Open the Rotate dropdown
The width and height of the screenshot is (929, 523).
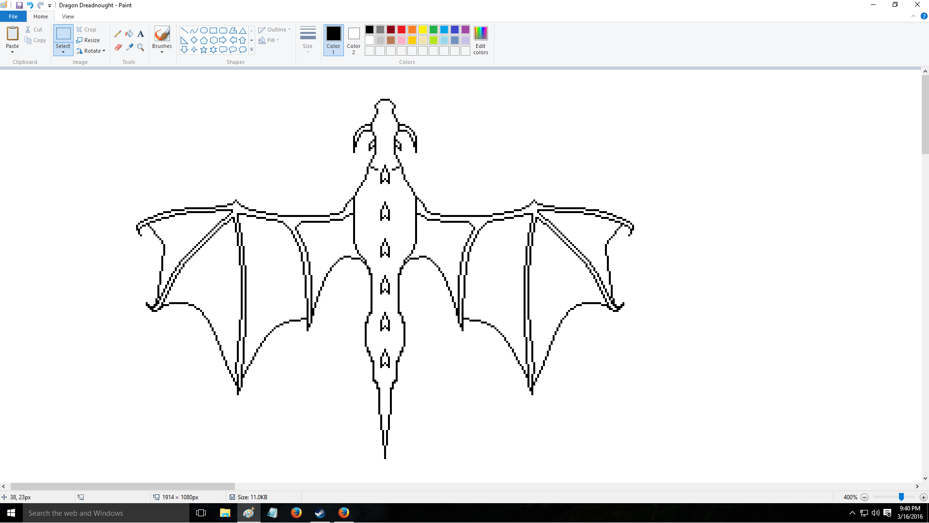point(91,51)
